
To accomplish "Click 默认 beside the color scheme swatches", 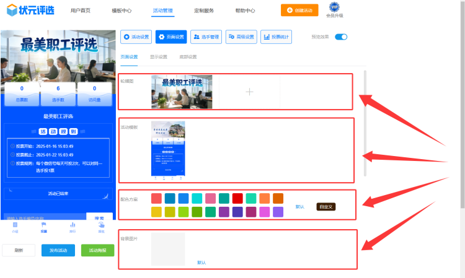I will [x=300, y=207].
